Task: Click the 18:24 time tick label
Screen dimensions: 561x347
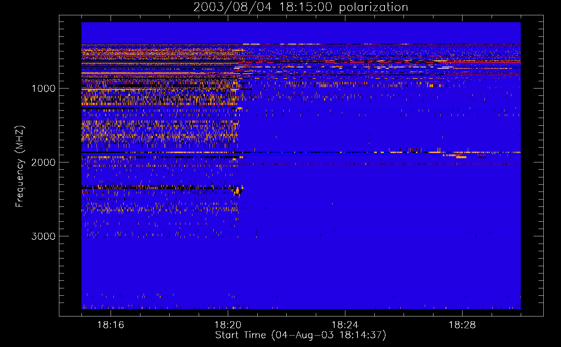Action: 345,325
